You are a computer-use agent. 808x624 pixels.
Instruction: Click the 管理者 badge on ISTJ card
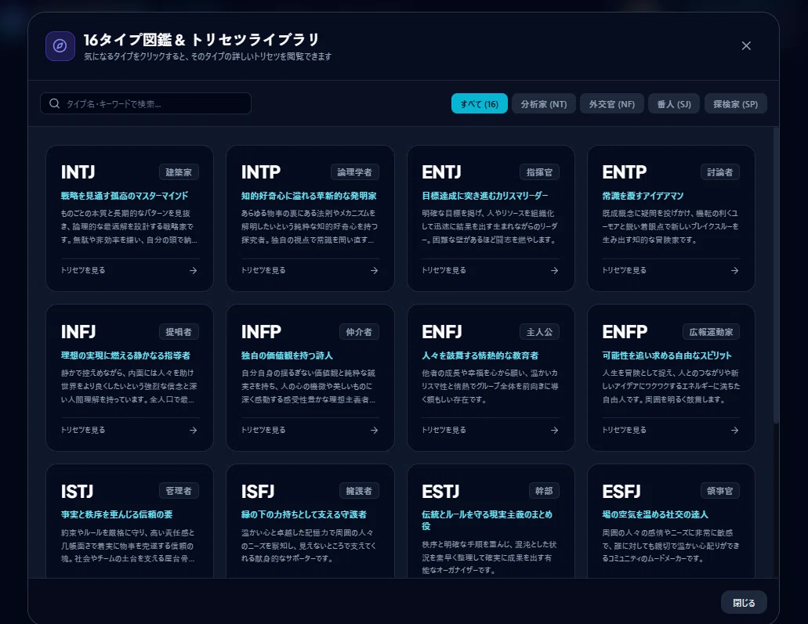tap(179, 491)
